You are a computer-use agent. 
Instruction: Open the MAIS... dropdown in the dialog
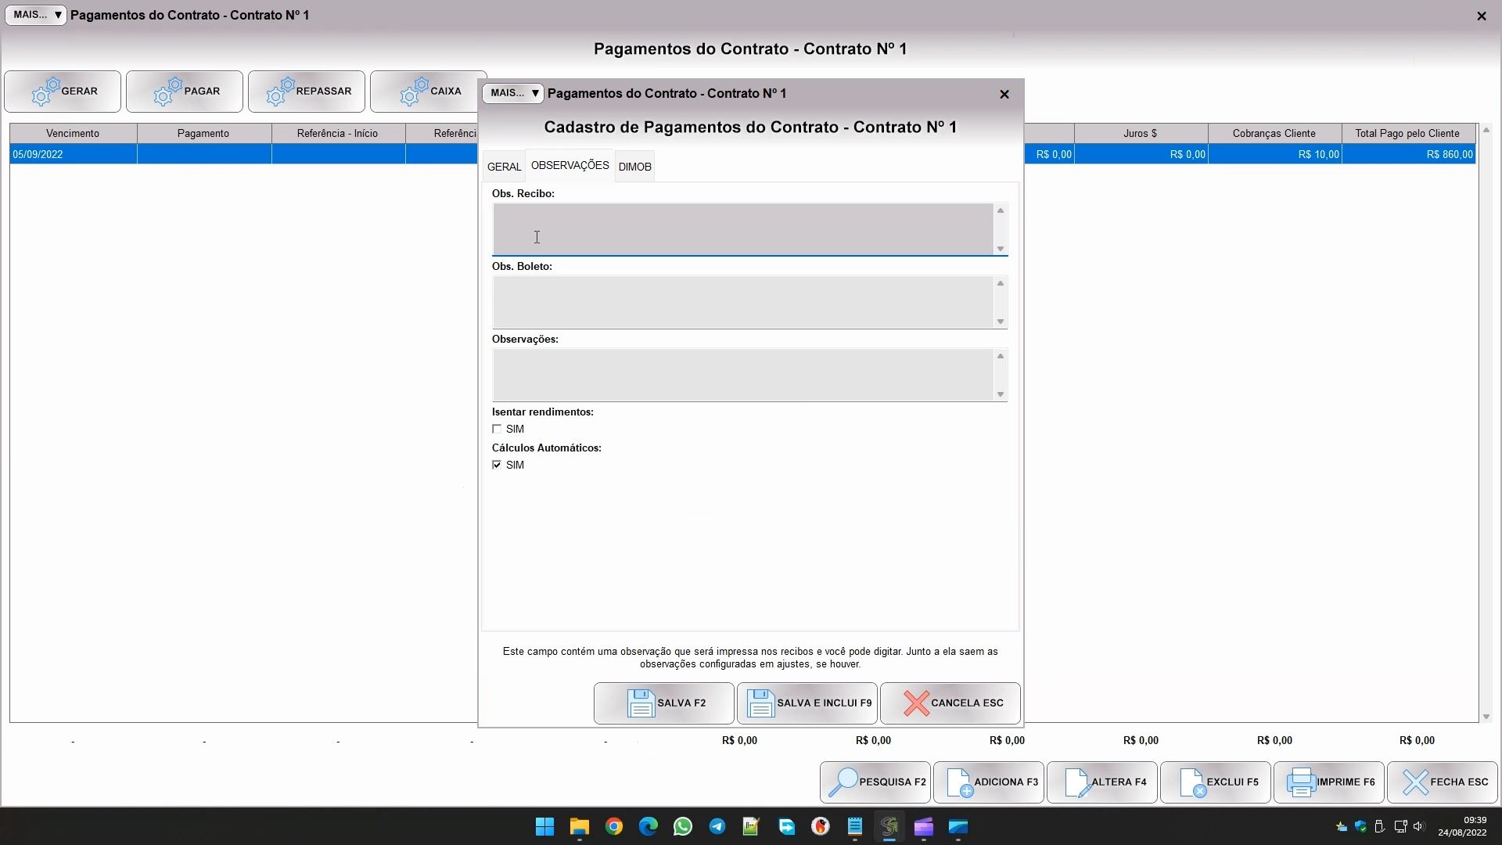[513, 93]
